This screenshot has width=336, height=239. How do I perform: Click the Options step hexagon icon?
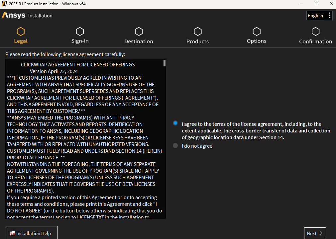[257, 32]
